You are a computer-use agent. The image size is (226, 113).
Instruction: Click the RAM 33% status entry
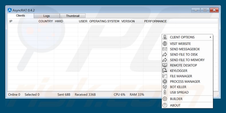(137, 94)
